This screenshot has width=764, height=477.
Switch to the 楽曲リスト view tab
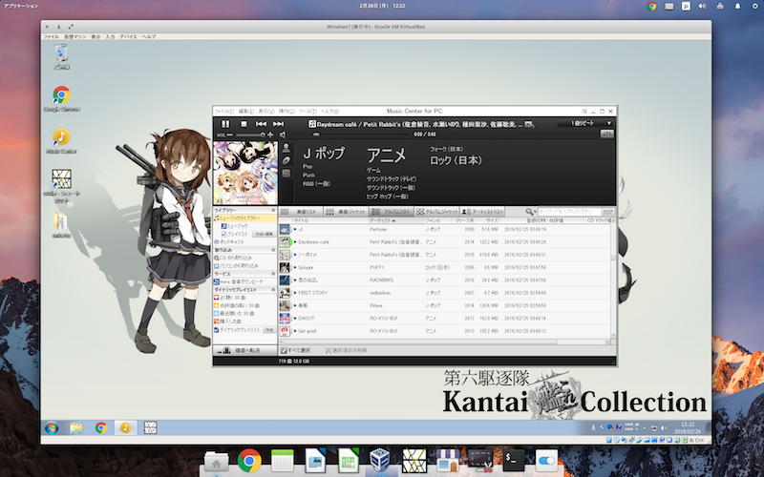tap(300, 212)
